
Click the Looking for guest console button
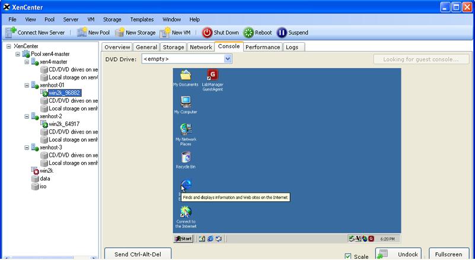pyautogui.click(x=421, y=59)
